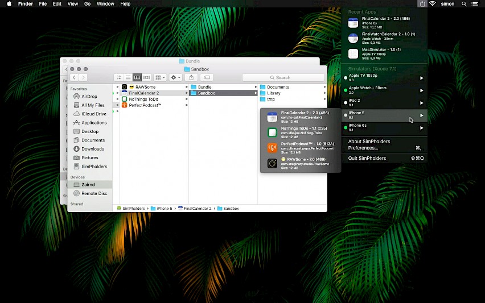Open the Go menu in menu bar
Image resolution: width=485 pixels, height=303 pixels.
[x=88, y=4]
